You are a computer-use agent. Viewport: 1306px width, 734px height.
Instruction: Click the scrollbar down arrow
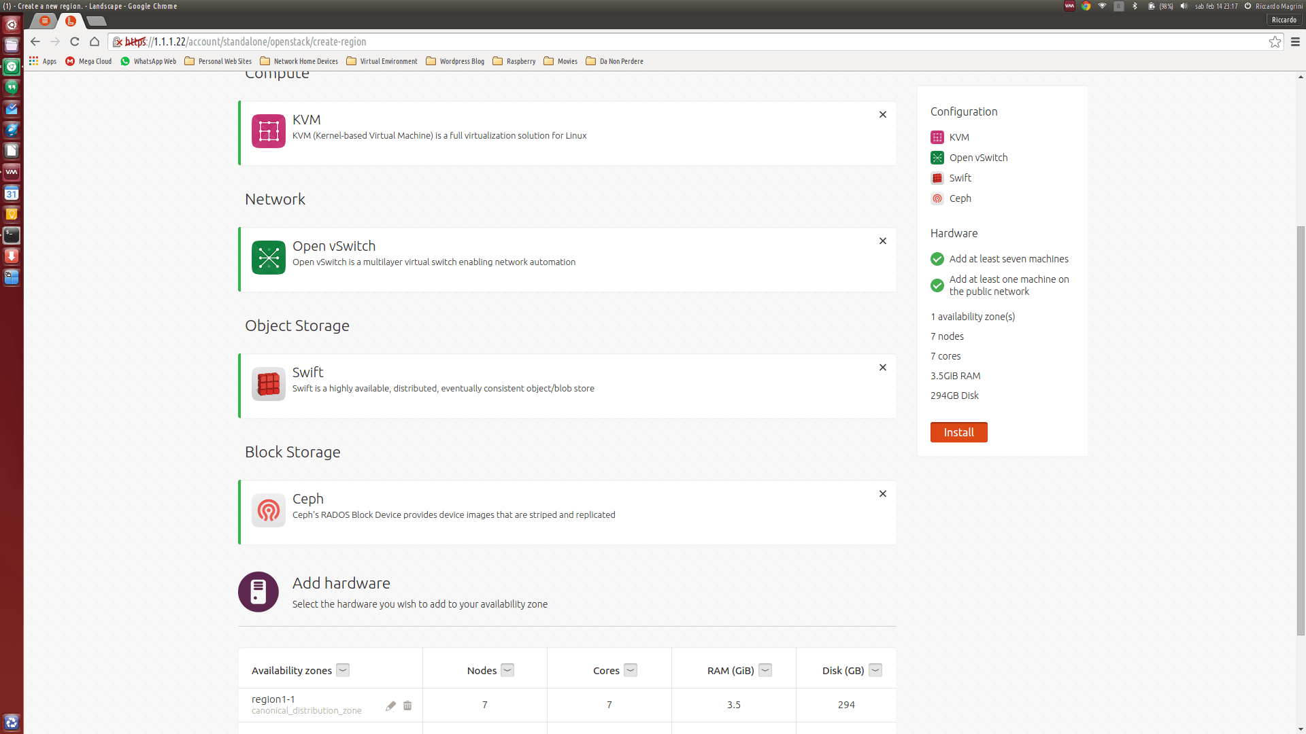(x=1301, y=729)
